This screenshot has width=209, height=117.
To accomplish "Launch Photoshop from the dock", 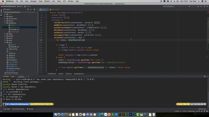I will click(x=134, y=114).
